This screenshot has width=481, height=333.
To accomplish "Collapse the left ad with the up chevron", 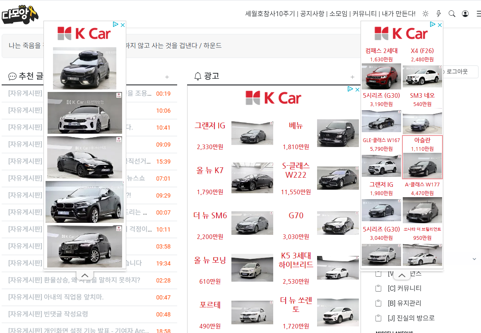I will pyautogui.click(x=85, y=275).
